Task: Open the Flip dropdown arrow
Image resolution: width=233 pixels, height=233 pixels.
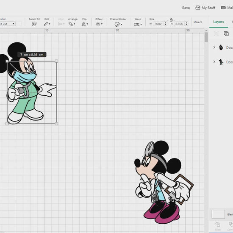Action: pos(87,24)
